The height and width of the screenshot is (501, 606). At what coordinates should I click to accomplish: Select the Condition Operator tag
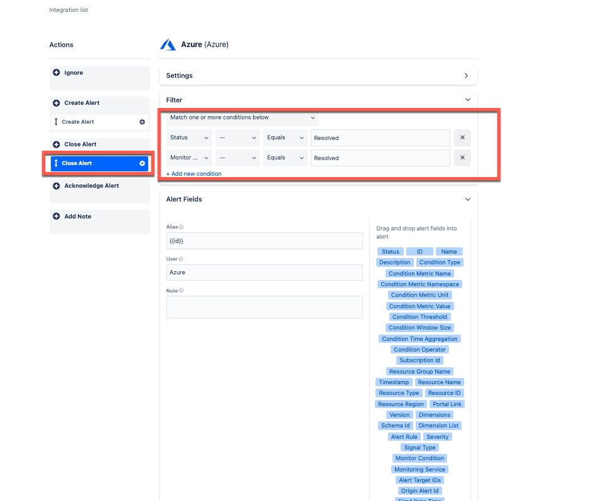click(419, 350)
